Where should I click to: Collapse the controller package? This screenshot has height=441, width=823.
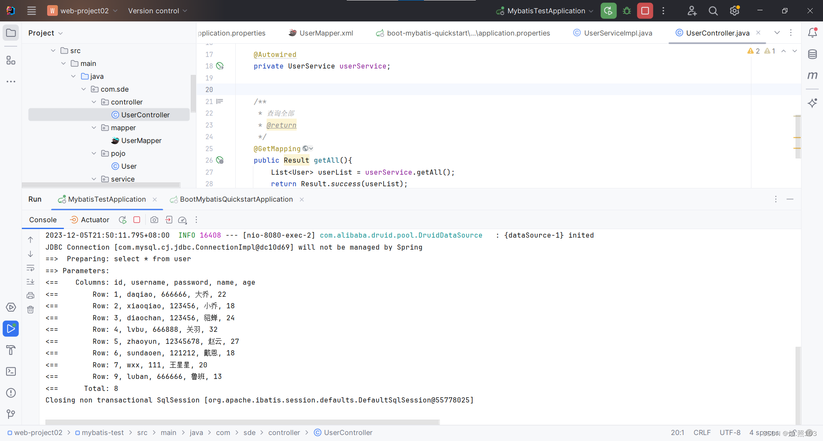click(94, 102)
